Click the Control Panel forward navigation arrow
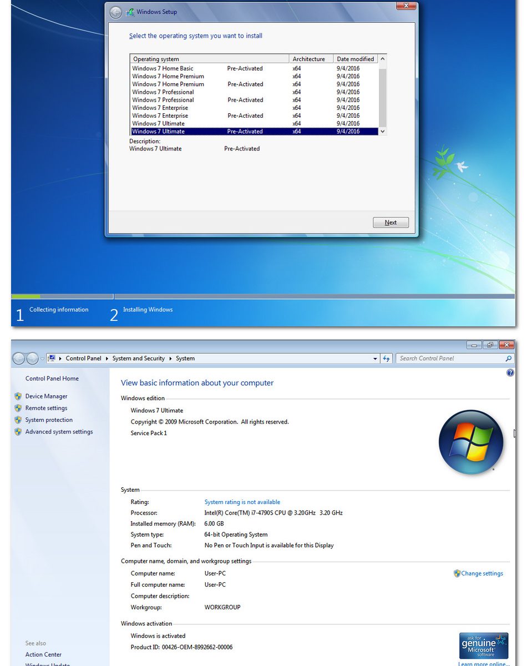The width and height of the screenshot is (527, 666). (x=33, y=359)
